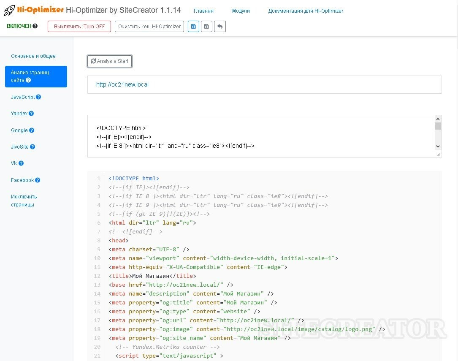This screenshot has height=361, width=458.
Task: Click the blue save settings icon button
Action: 193,26
